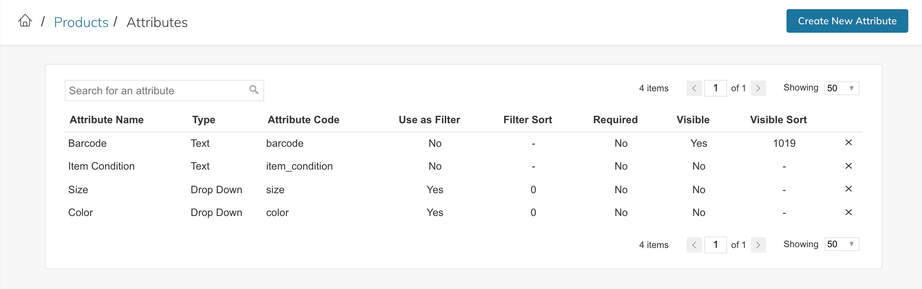Open the Item Condition attribute
The width and height of the screenshot is (922, 289).
pyautogui.click(x=101, y=166)
